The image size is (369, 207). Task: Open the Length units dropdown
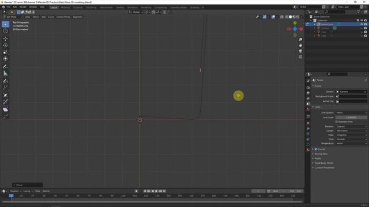coord(351,131)
